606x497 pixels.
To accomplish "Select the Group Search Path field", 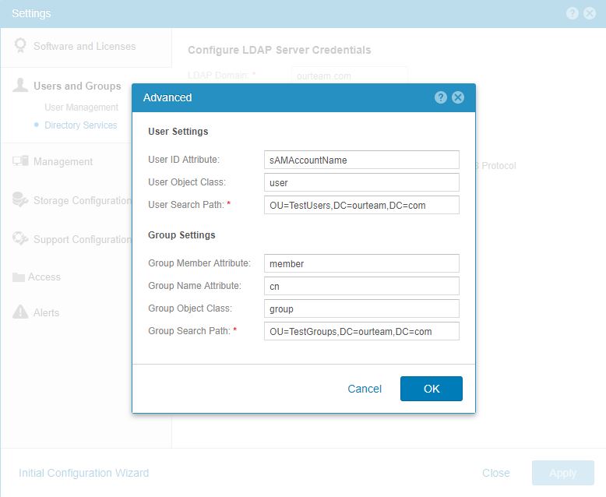I will 361,331.
